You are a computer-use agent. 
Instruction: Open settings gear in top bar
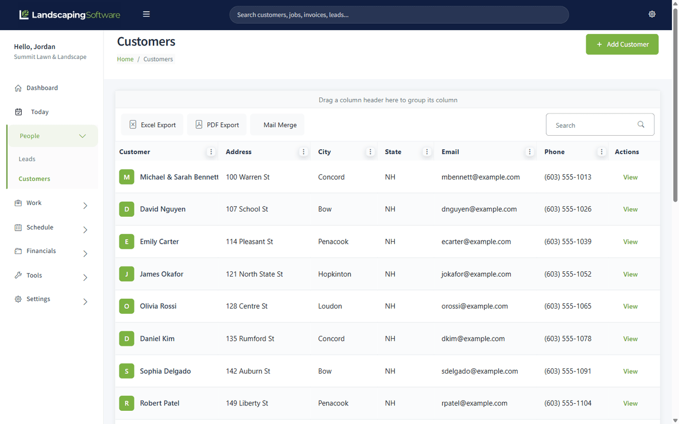click(x=652, y=14)
